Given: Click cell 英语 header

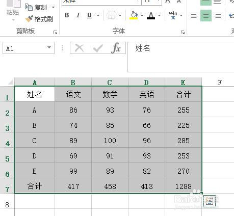Looking at the screenshot, I should pyautogui.click(x=147, y=94).
